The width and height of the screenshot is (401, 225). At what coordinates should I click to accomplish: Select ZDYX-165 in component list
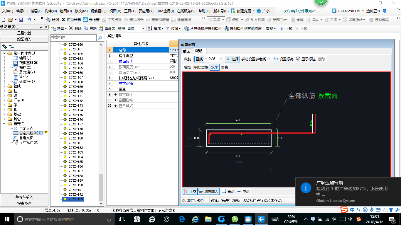point(76,68)
